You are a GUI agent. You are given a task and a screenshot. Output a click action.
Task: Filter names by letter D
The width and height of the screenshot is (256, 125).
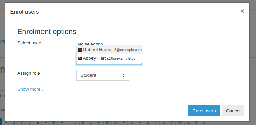[x=30, y=123]
